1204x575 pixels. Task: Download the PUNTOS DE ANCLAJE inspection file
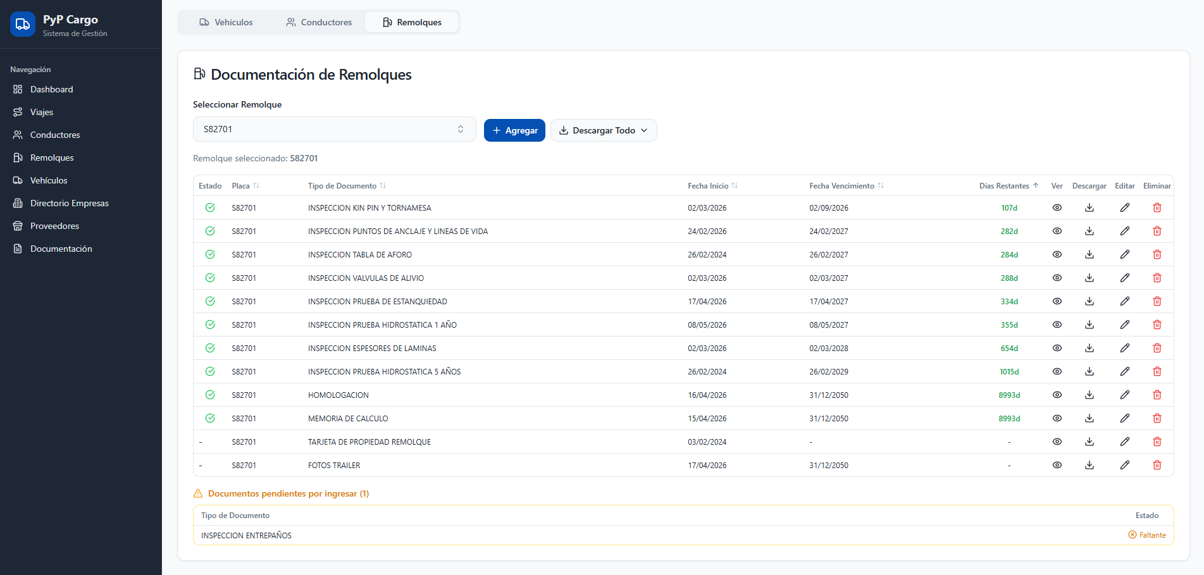coord(1089,231)
